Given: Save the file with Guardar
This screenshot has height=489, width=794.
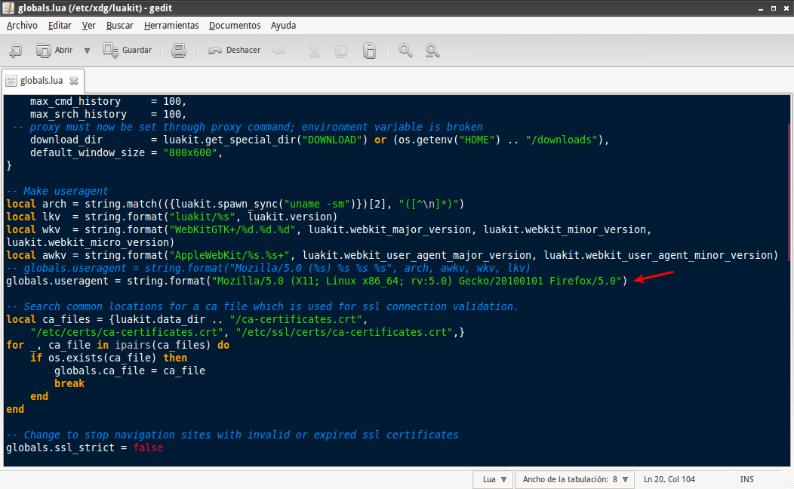Looking at the screenshot, I should click(127, 51).
